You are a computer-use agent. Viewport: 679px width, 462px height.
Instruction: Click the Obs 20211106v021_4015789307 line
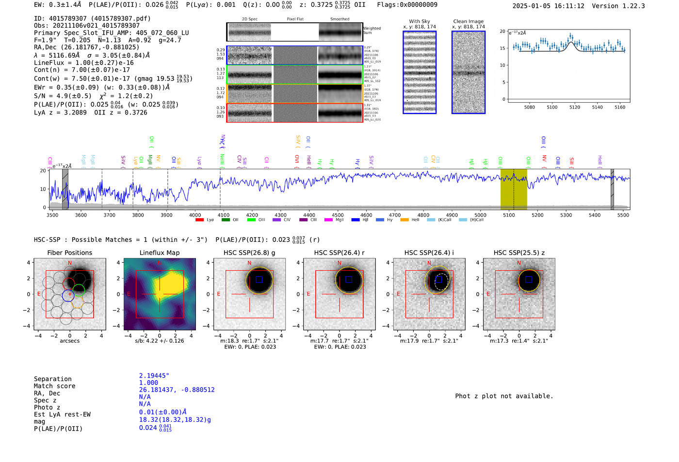click(x=87, y=26)
